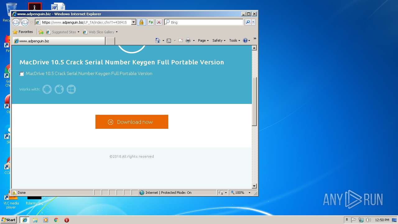This screenshot has height=224, width=398.
Task: Click the orange Download now button
Action: (x=132, y=122)
